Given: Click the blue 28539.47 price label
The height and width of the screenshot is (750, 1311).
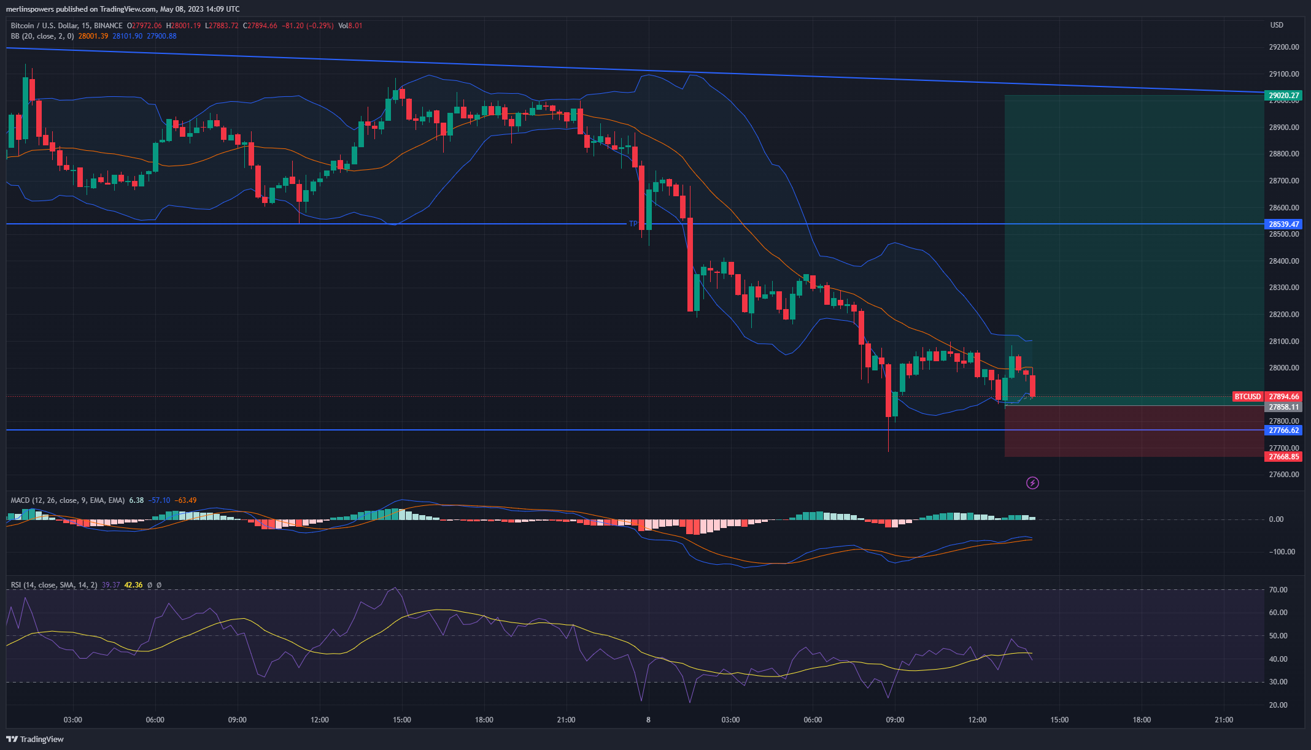Looking at the screenshot, I should [1283, 224].
